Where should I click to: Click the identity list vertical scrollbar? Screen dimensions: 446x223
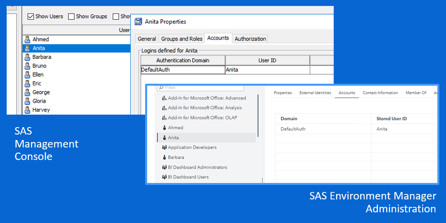pyautogui.click(x=258, y=116)
